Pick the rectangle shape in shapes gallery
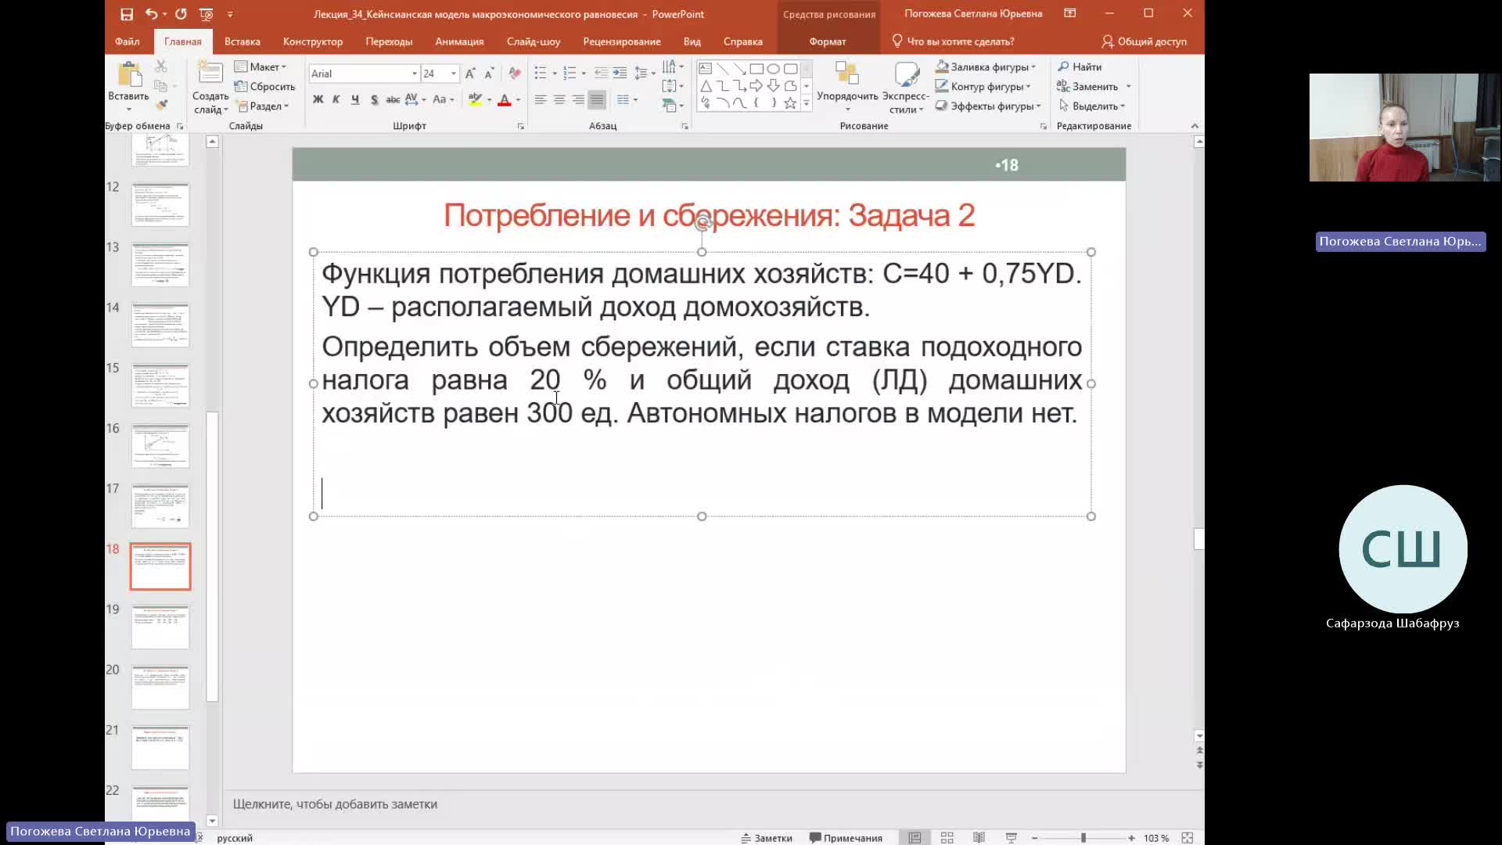This screenshot has width=1502, height=845. pos(756,68)
